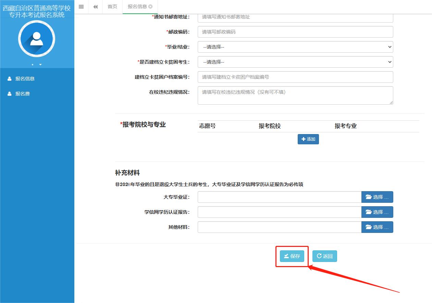Choose file for 大专毕业证

click(x=377, y=197)
